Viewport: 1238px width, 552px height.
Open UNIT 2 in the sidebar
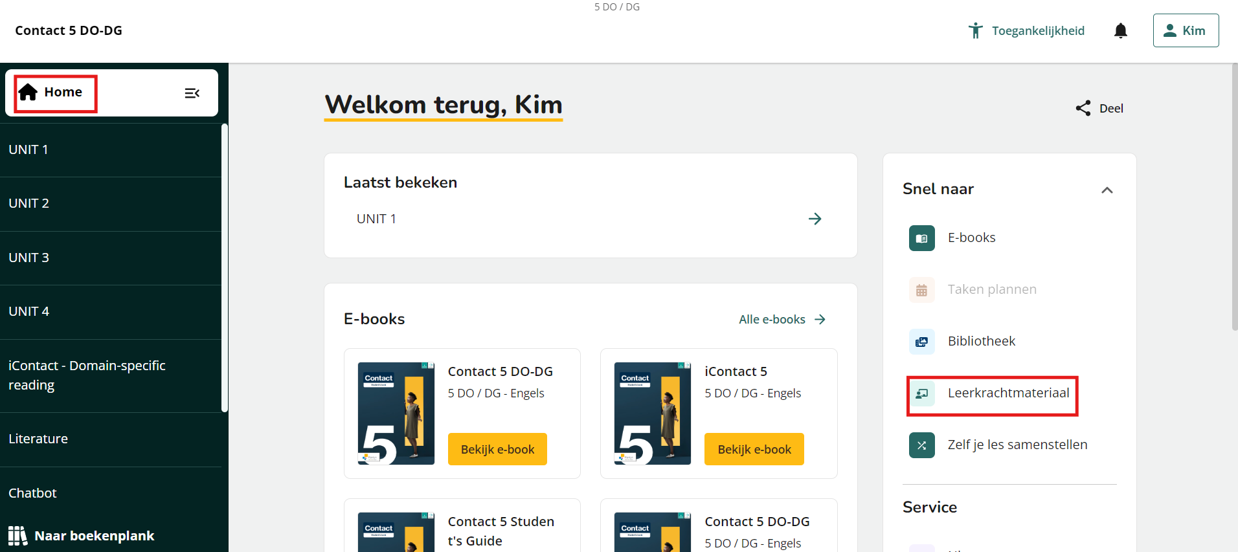click(x=111, y=204)
